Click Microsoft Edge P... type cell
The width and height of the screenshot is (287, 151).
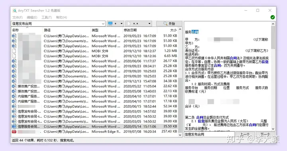[106, 132]
